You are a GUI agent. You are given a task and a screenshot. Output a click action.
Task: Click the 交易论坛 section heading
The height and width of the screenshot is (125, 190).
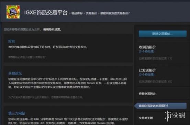pos(15,73)
